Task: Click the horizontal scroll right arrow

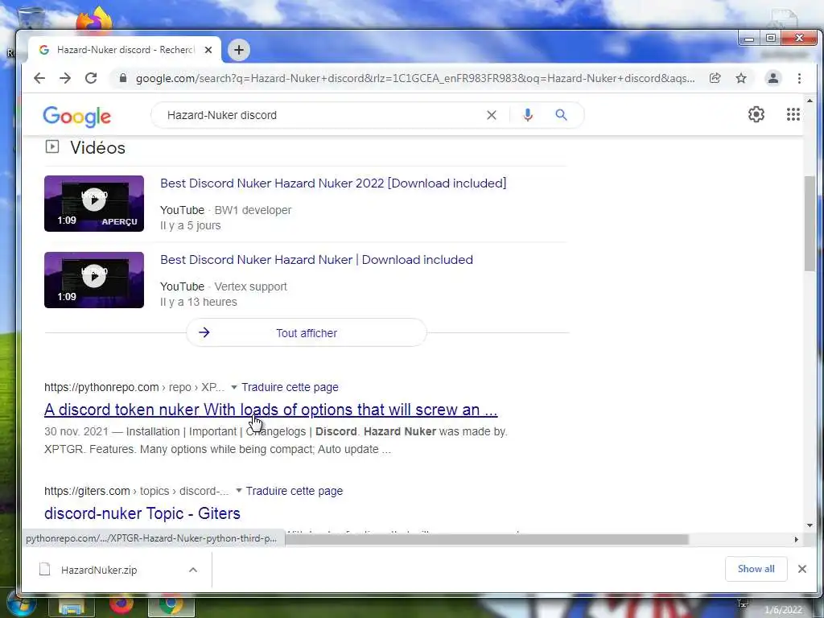Action: pos(796,539)
